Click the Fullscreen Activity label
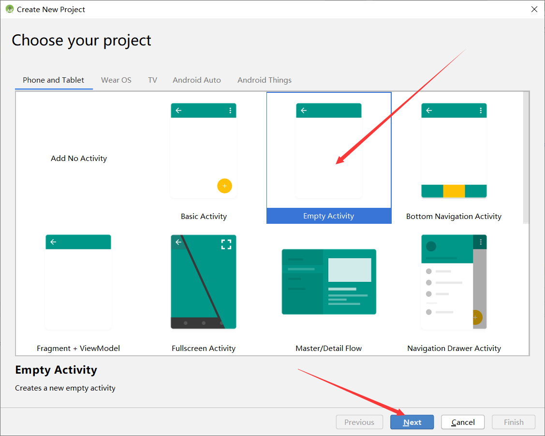 click(204, 348)
